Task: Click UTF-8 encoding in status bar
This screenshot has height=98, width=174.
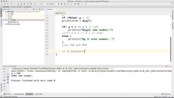Action: tap(165, 96)
